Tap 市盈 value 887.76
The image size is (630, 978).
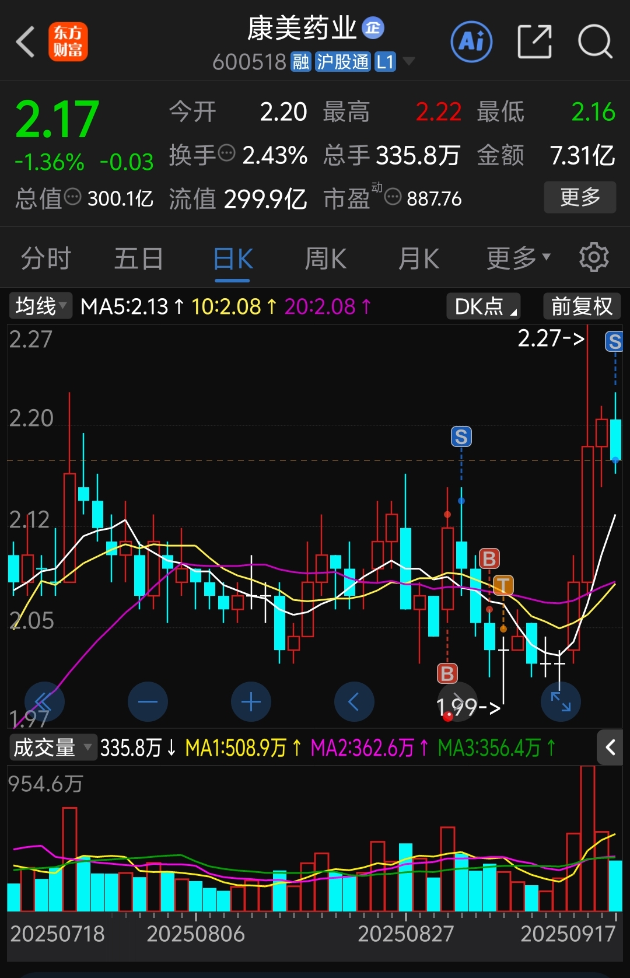pos(434,199)
